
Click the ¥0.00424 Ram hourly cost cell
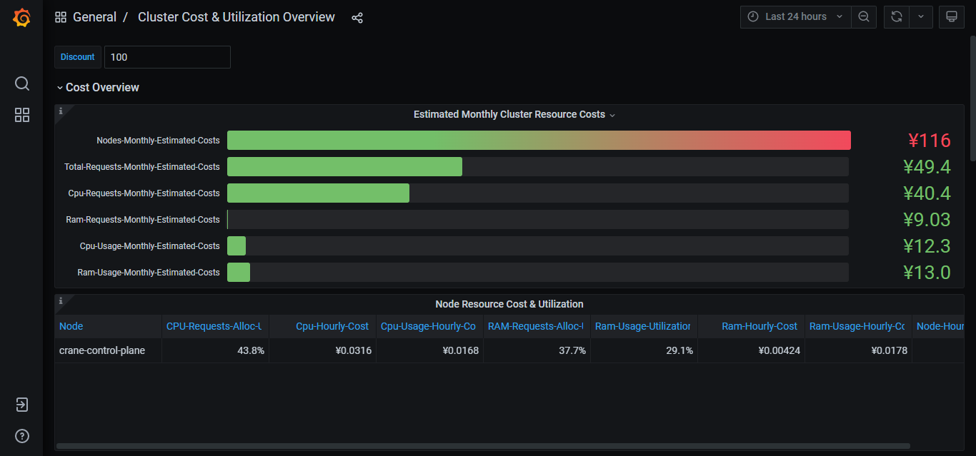point(751,350)
